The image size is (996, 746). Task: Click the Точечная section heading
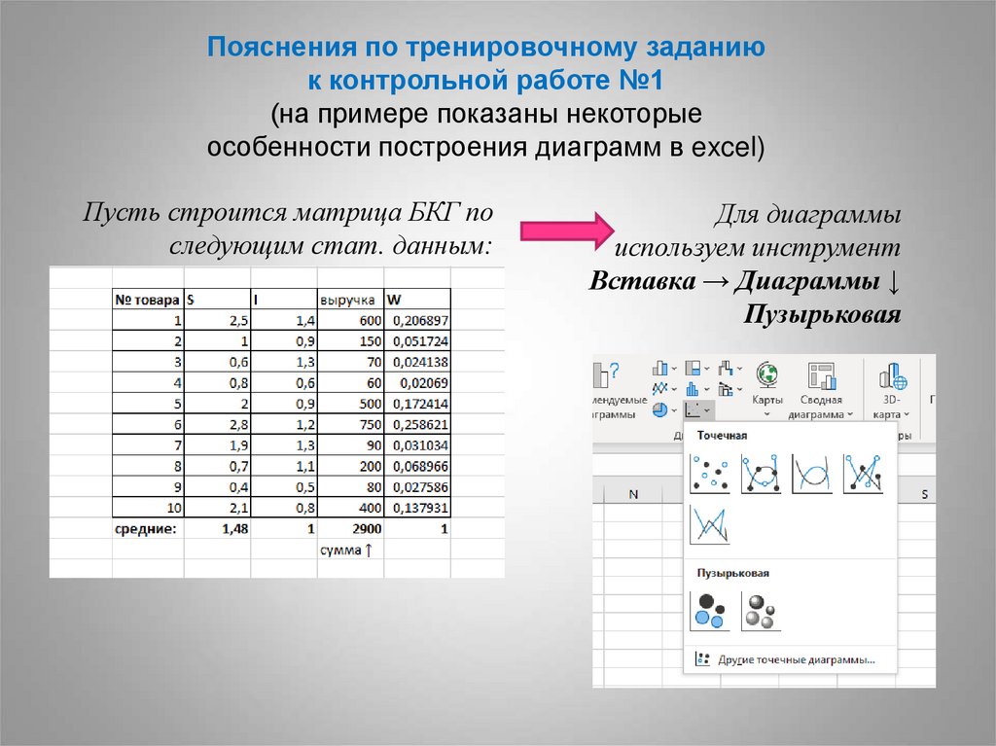click(x=722, y=436)
